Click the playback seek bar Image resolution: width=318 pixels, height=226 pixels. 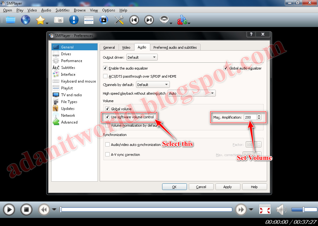[x=146, y=210]
